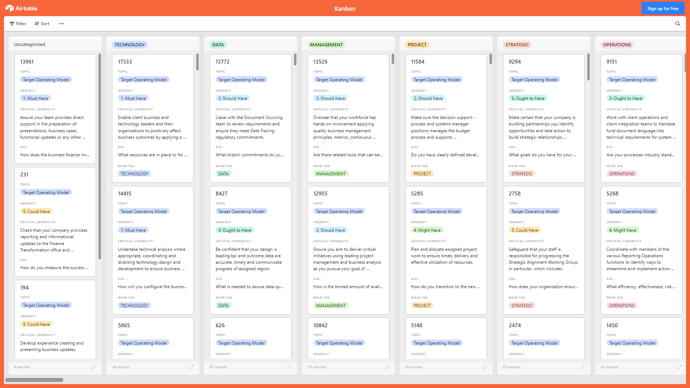Image resolution: width=690 pixels, height=388 pixels.
Task: Toggle visibility of the PROJECT column
Action: tap(484, 367)
